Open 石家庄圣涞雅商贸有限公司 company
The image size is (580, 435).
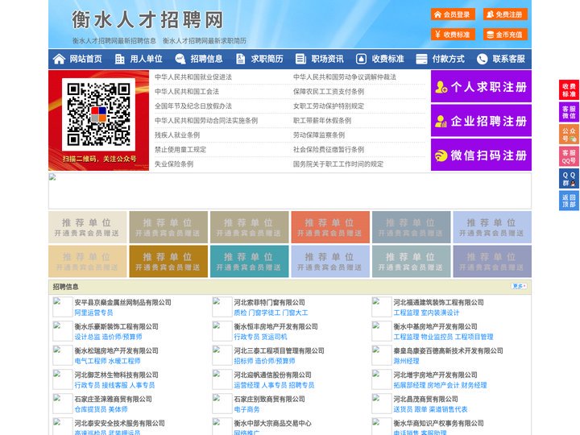[x=113, y=399]
